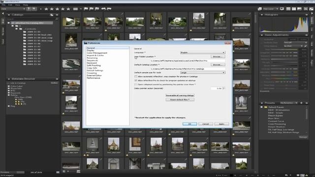Viewport: 315px width, 177px height.
Task: Collapse the left panel with arrow icon
Action: [3, 14]
